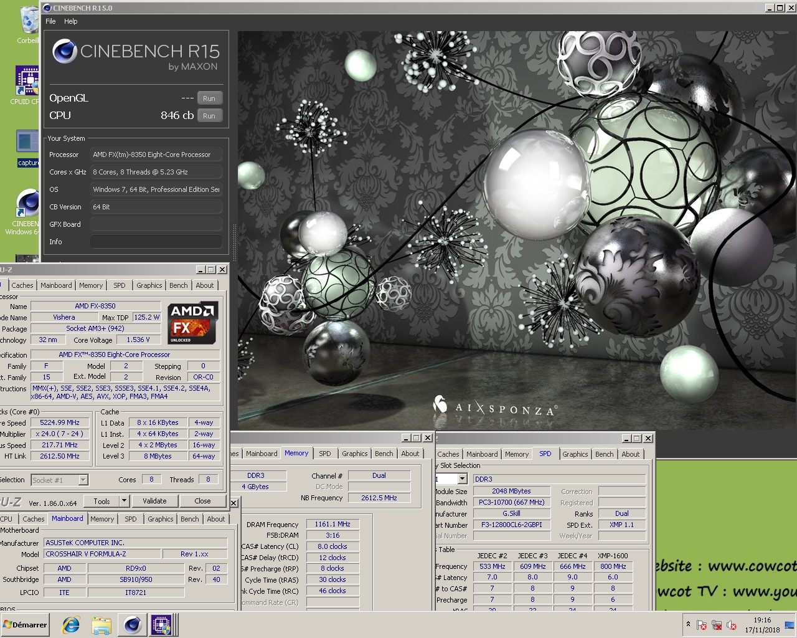Click the Validate button in CPU-Z
The height and width of the screenshot is (638, 797).
click(154, 501)
